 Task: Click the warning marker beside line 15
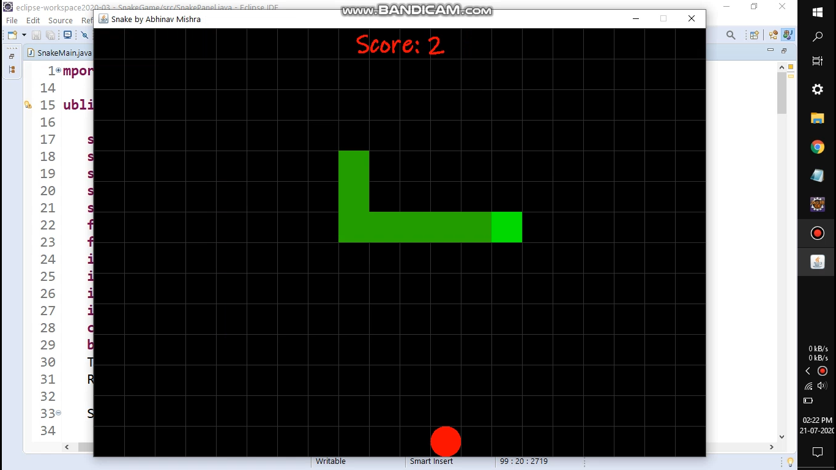28,104
